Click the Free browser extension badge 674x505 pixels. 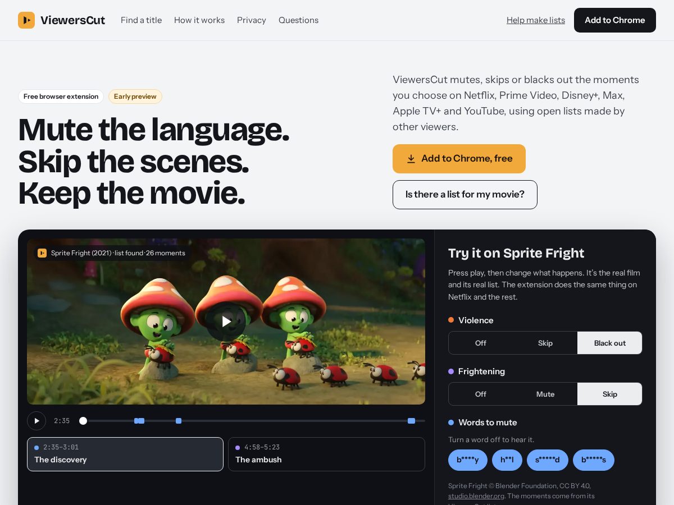(61, 97)
